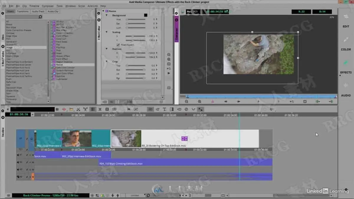Adjust the Scaling X slider

point(136,36)
